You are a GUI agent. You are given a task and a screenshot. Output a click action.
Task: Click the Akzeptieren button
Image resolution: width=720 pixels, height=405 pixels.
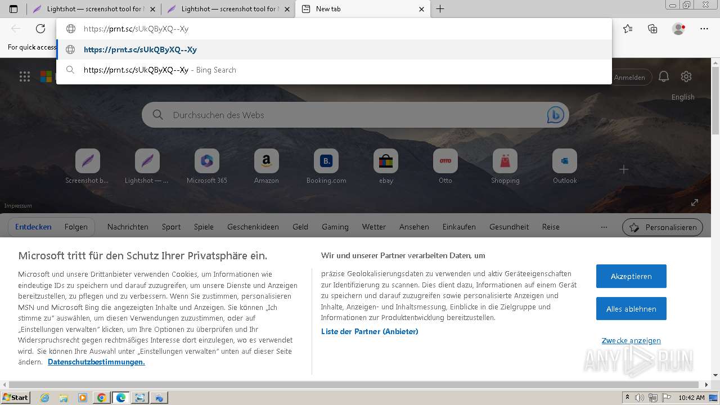(x=631, y=276)
